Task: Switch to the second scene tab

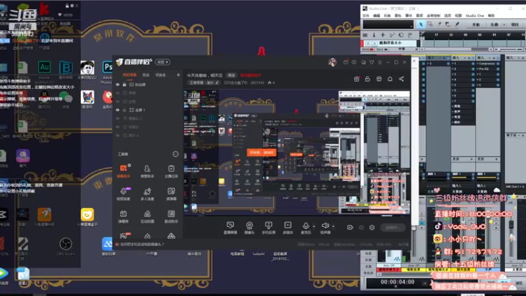Action: (146, 75)
